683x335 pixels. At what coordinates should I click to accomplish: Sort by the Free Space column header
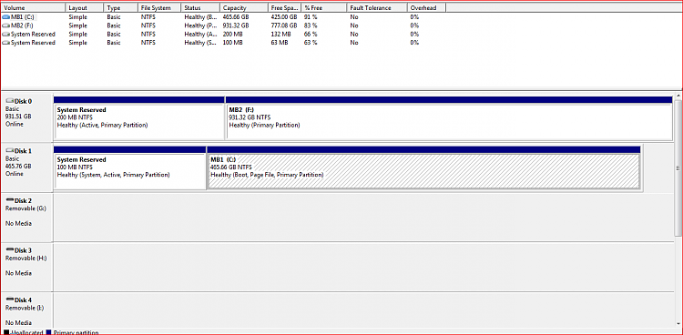(284, 8)
